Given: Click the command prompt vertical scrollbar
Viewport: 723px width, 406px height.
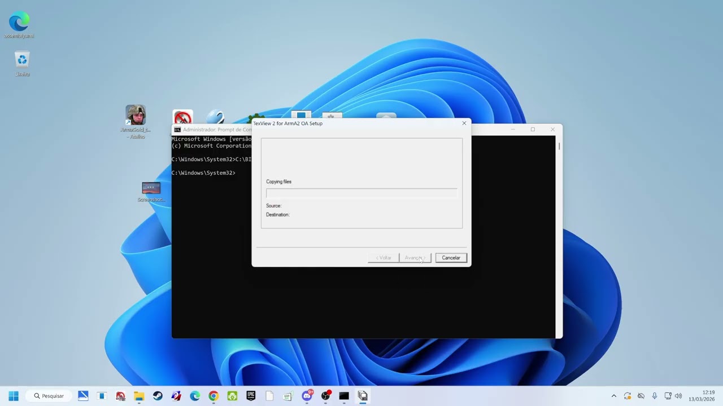Looking at the screenshot, I should click(559, 237).
